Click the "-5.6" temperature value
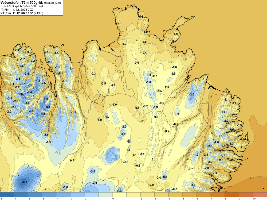This screenshot has height=200, width=267. point(48,107)
